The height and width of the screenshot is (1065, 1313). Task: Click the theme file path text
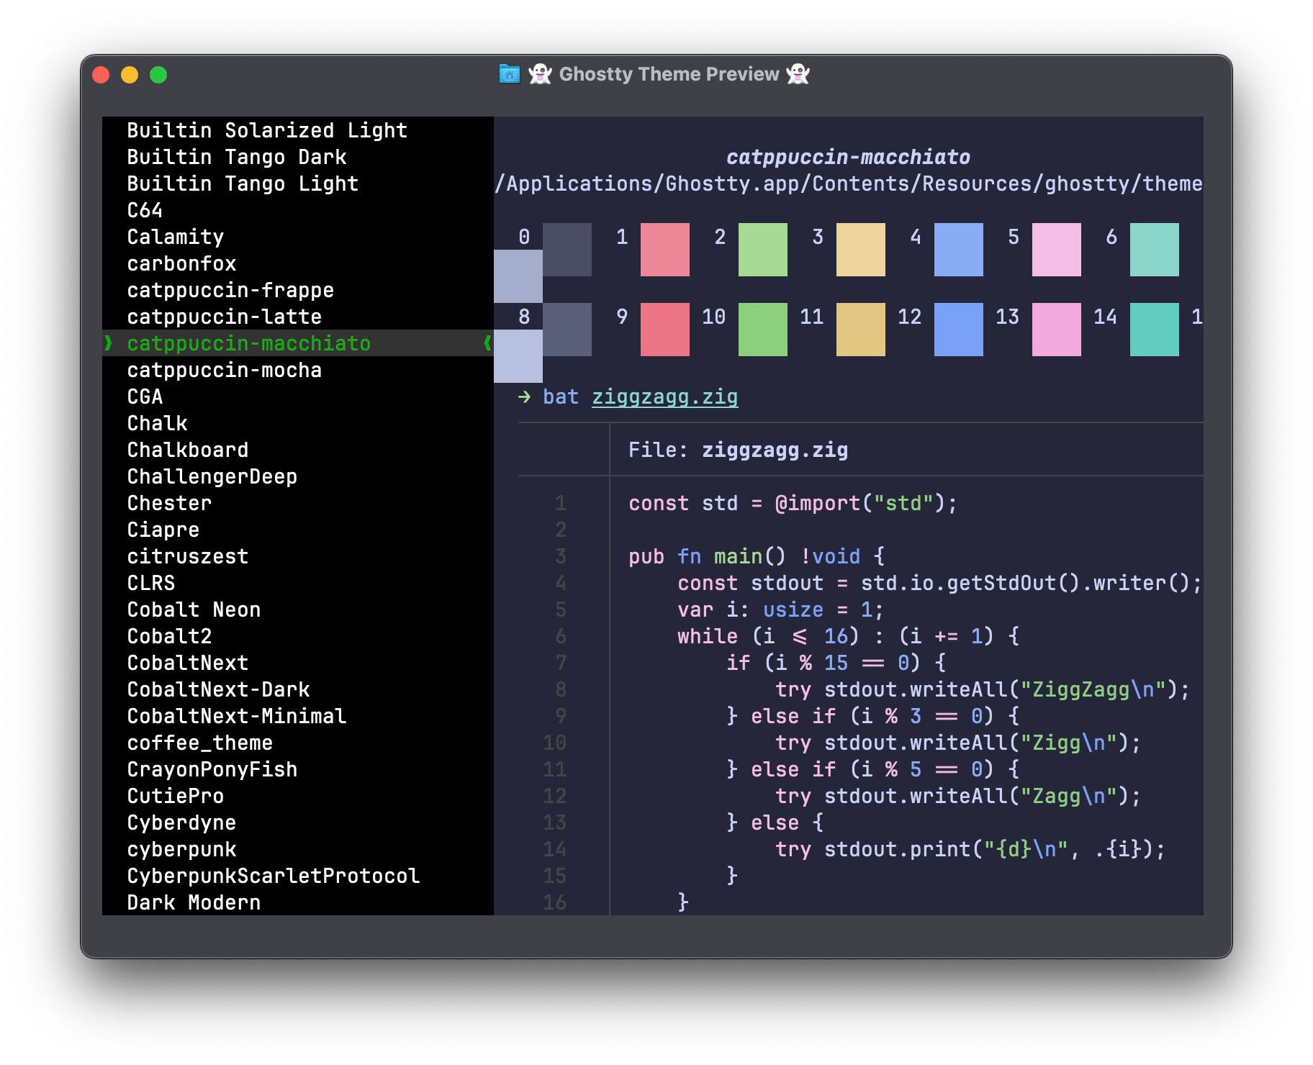point(849,183)
